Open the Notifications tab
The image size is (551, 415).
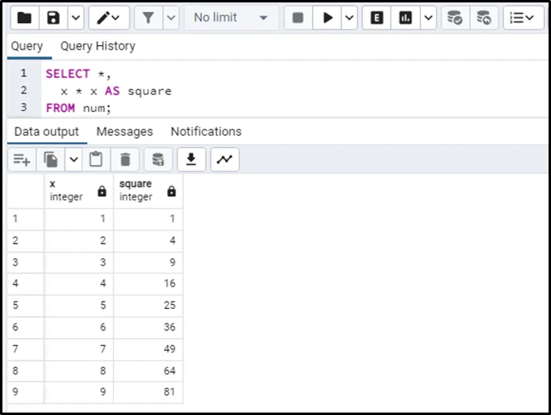click(206, 132)
